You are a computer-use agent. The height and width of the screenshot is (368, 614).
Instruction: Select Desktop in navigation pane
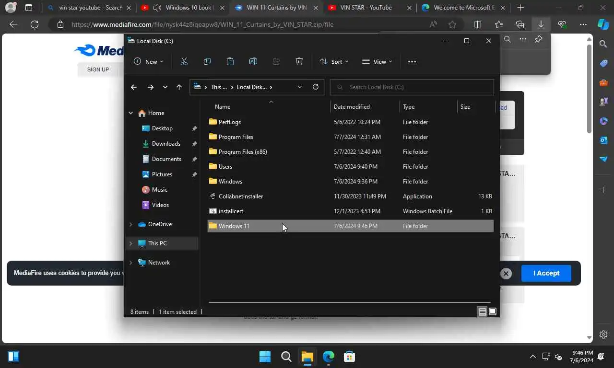coord(162,128)
